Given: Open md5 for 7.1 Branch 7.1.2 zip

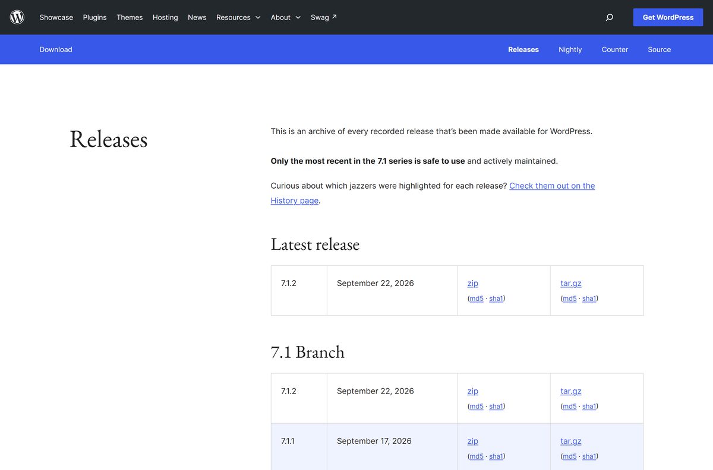Looking at the screenshot, I should pyautogui.click(x=477, y=407).
